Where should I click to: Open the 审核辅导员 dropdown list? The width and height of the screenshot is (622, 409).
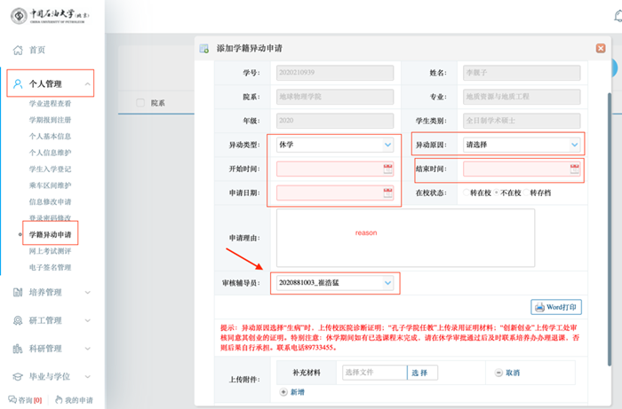pos(335,282)
